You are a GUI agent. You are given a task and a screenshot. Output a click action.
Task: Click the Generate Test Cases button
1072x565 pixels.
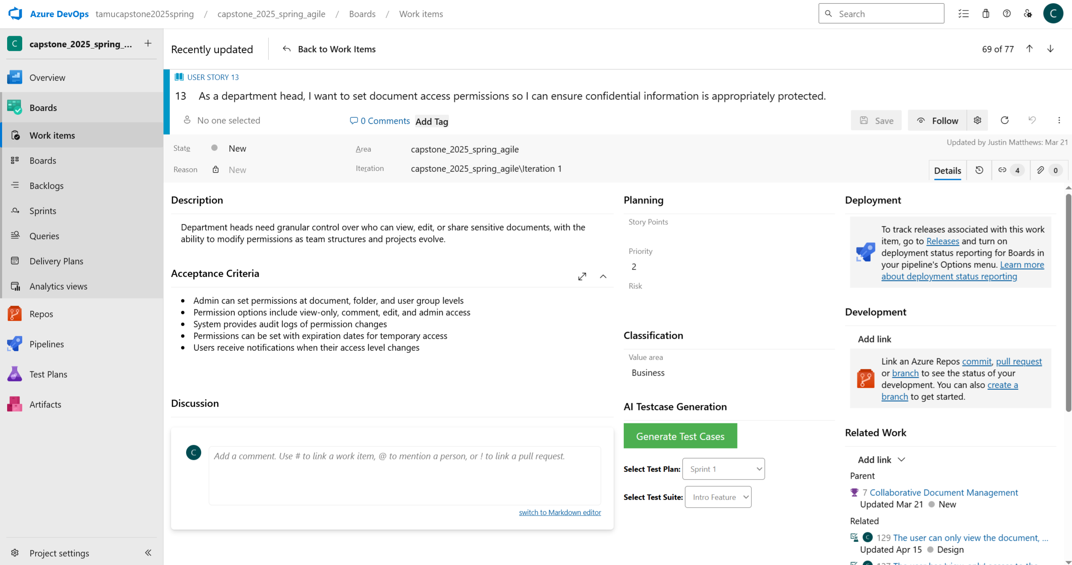[x=680, y=436]
